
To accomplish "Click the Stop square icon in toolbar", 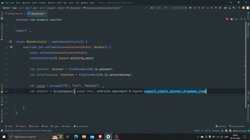I will [220, 8].
